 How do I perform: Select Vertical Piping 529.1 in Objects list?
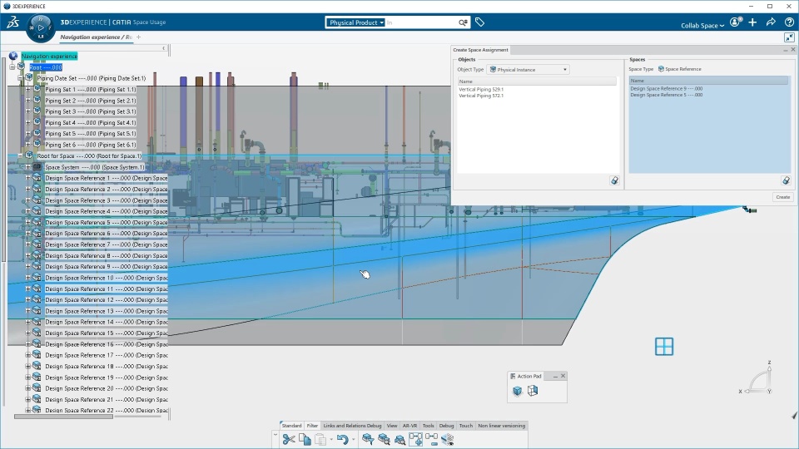click(x=481, y=89)
